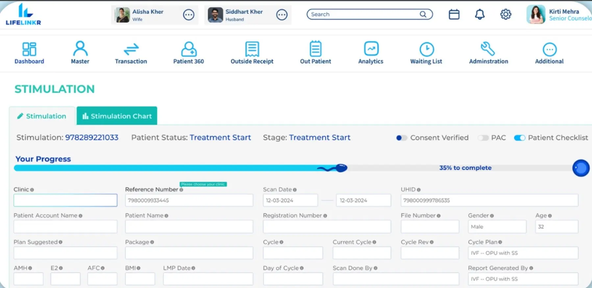Click the Treatment Start patient status link
Viewport: 592px width, 288px height.
pos(220,138)
